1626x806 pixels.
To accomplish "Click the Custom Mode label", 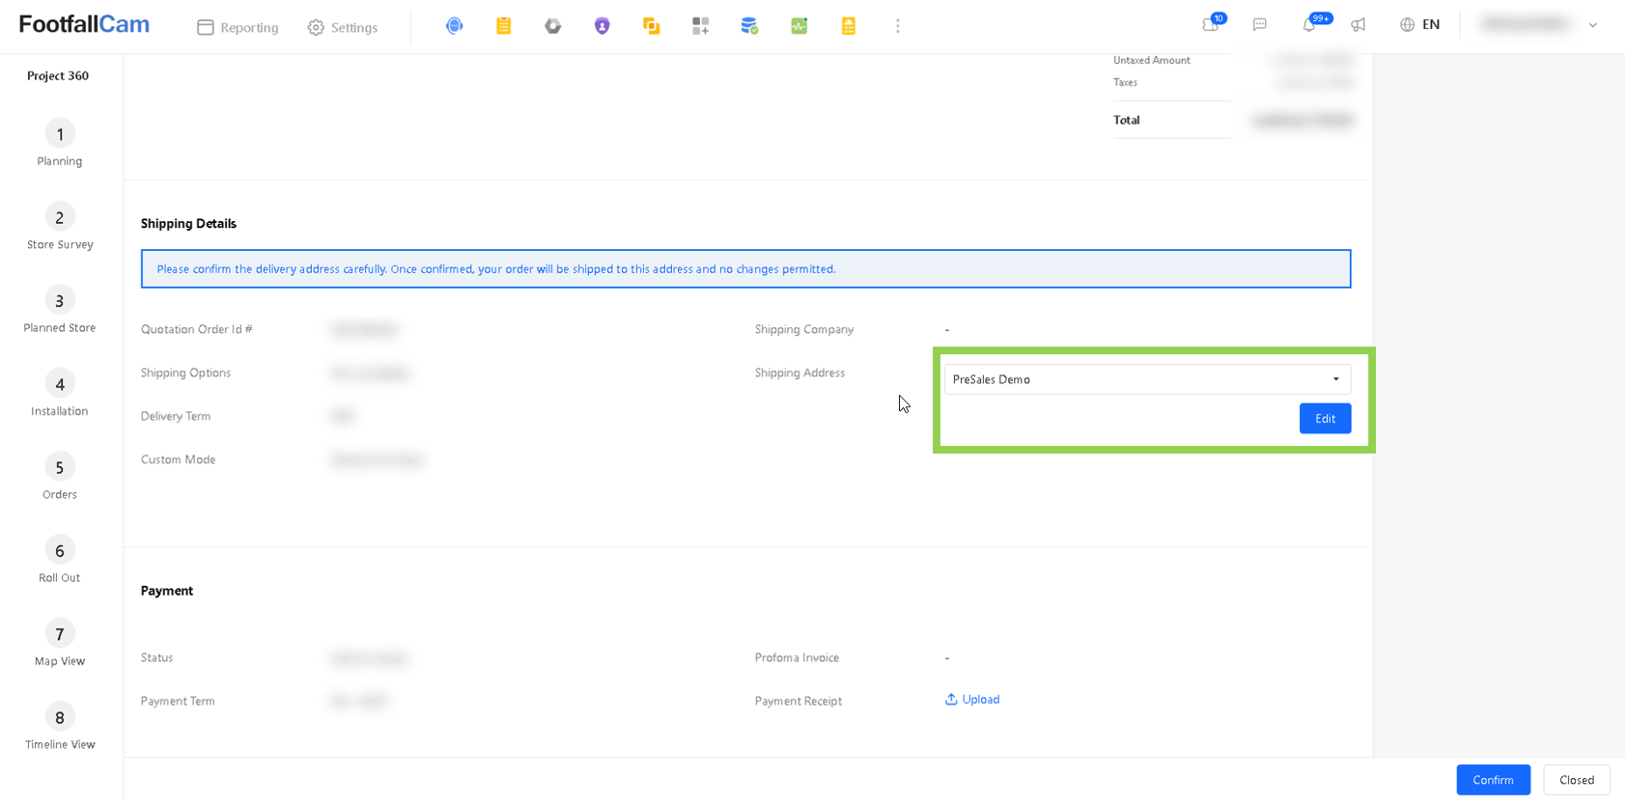I will pos(179,459).
